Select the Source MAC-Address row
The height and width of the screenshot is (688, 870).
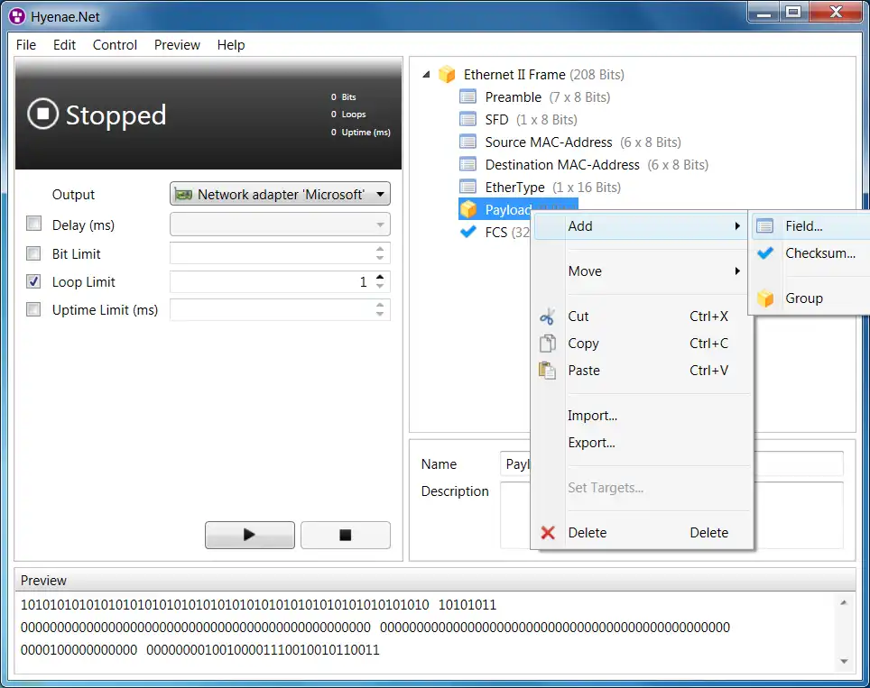570,142
